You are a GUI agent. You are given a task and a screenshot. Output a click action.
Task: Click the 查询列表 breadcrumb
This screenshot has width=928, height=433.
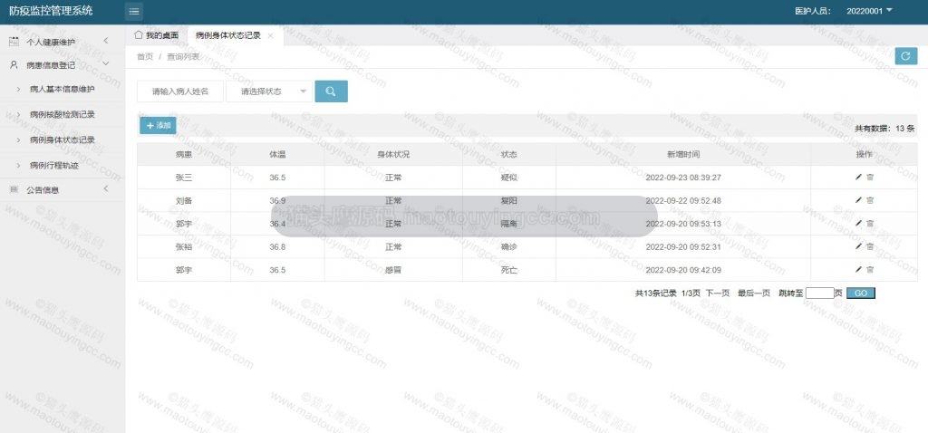pos(183,57)
